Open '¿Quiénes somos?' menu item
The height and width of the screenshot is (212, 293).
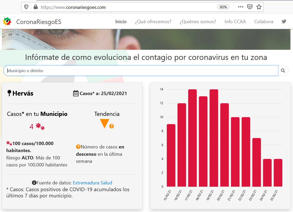click(198, 22)
